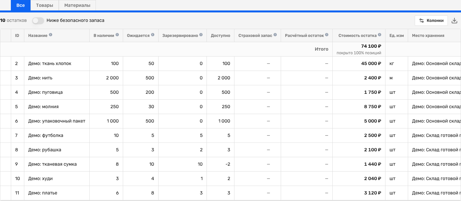Select row Демо: платье

230,193
